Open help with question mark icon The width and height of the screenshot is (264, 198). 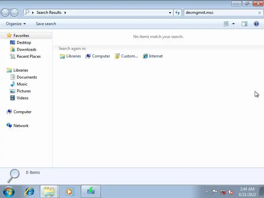pyautogui.click(x=256, y=24)
